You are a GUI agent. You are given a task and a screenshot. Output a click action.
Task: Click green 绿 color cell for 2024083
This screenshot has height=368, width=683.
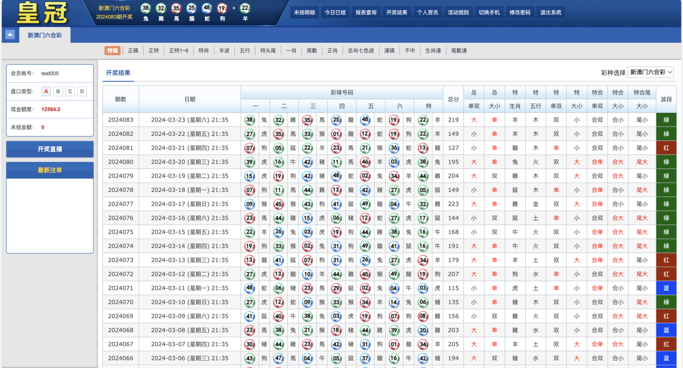coord(666,120)
